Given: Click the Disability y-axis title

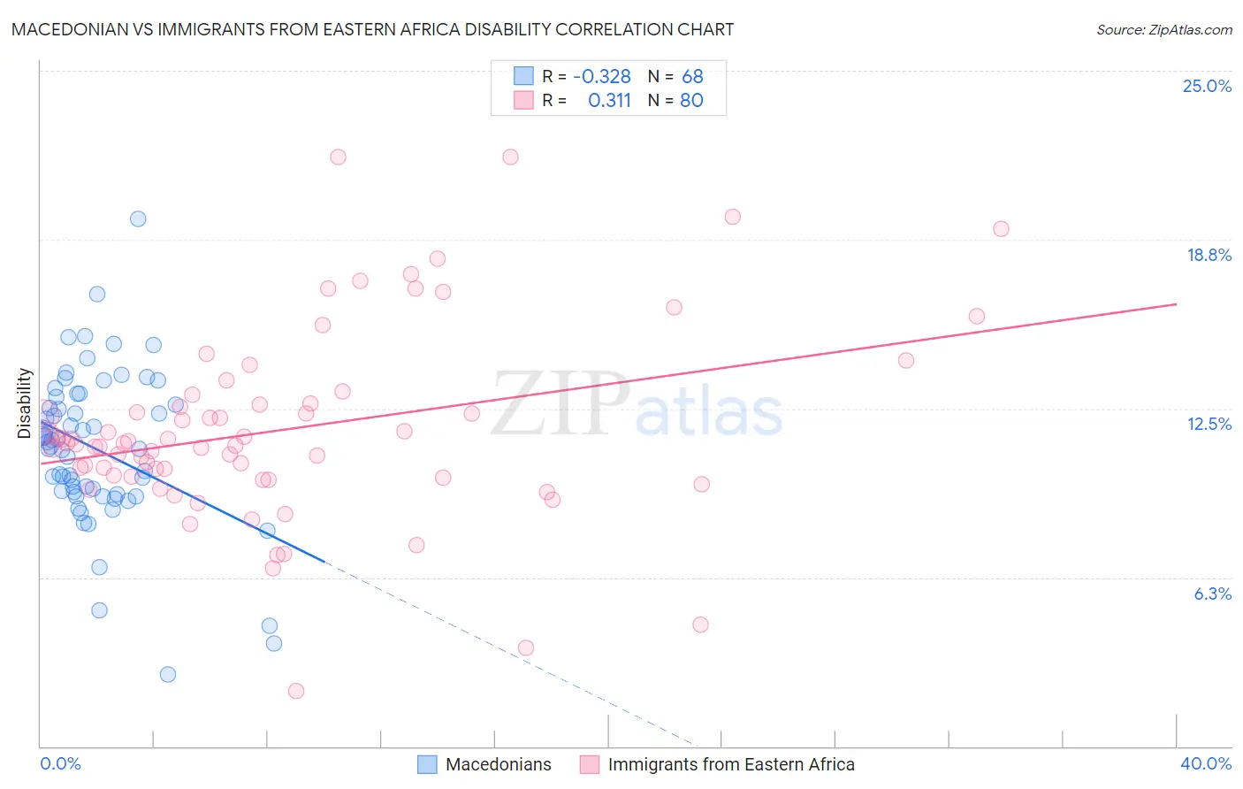Looking at the screenshot, I should point(25,403).
